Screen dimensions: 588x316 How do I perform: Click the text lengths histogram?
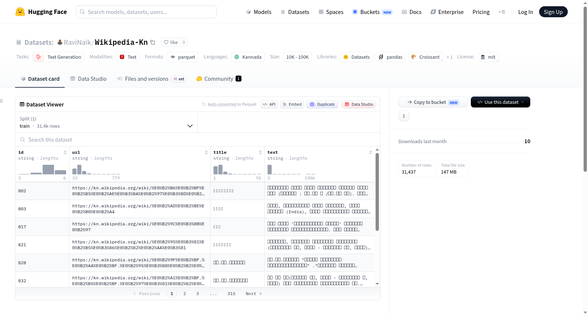(x=291, y=170)
